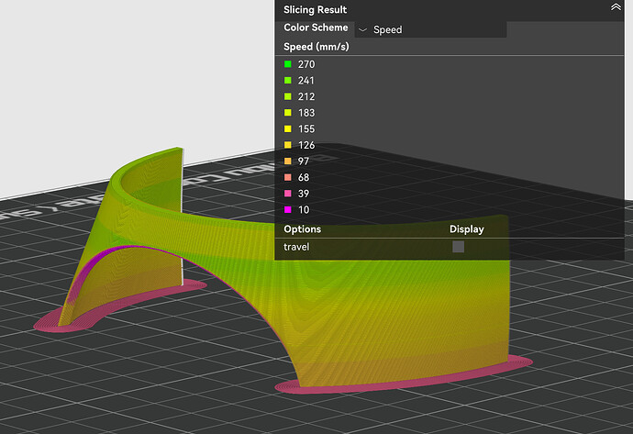
Task: Select the 97 speed value text
Action: click(x=304, y=161)
